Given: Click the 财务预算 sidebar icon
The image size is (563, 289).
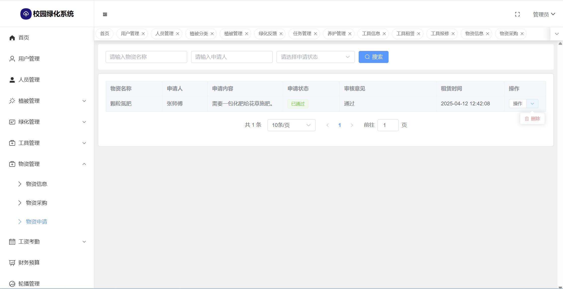Looking at the screenshot, I should (12, 263).
